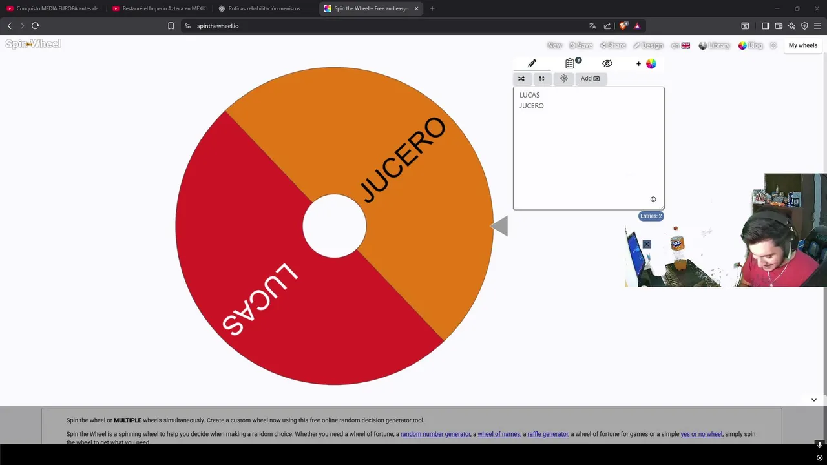Click the Entries: 2 badge

tap(651, 216)
